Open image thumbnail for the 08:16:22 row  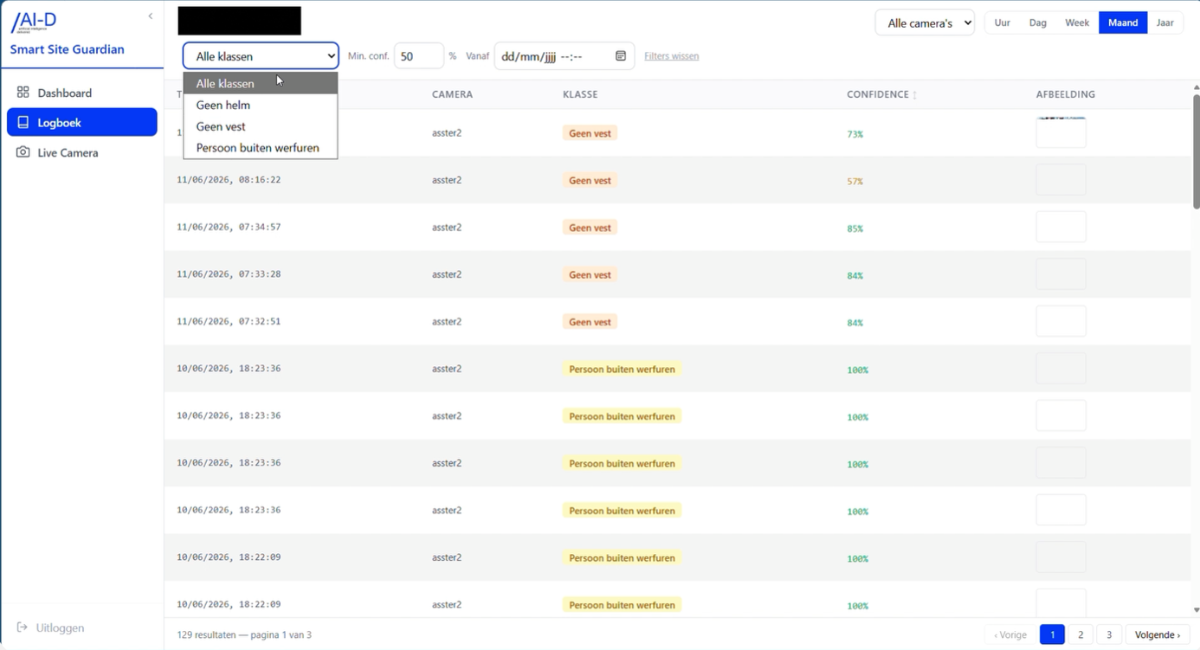click(1061, 180)
